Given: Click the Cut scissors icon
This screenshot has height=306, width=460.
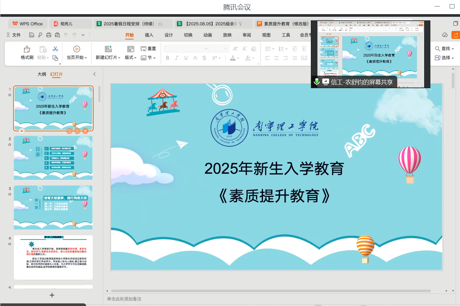Looking at the screenshot, I should coord(55,49).
